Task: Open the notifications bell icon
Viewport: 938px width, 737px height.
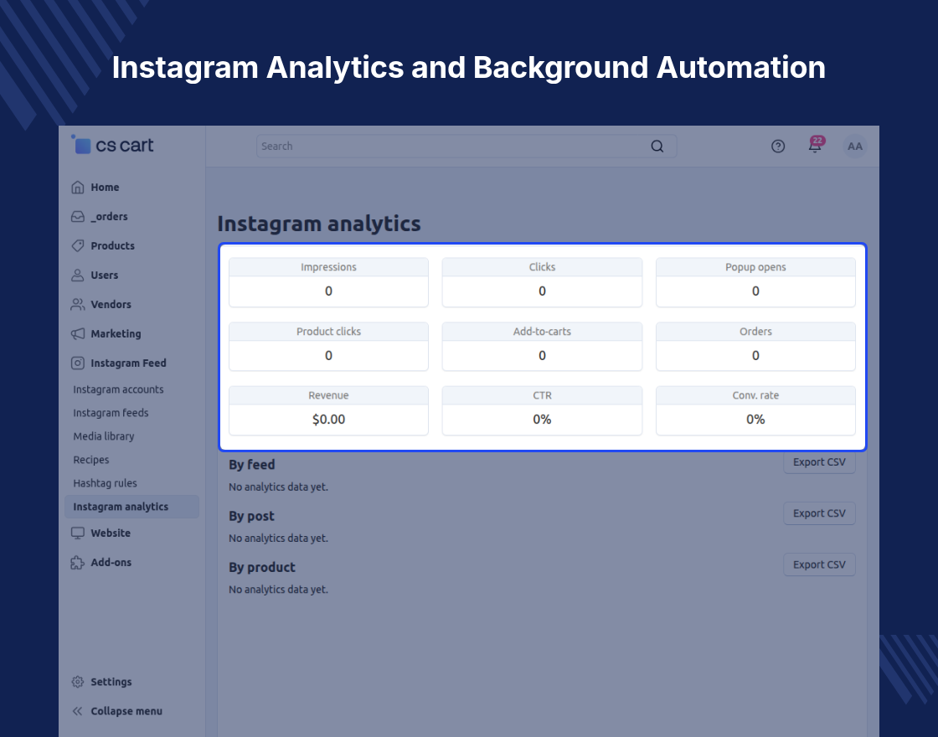Action: tap(816, 146)
